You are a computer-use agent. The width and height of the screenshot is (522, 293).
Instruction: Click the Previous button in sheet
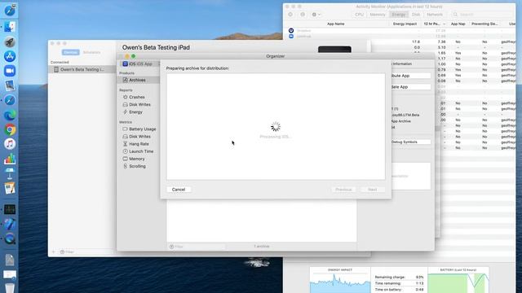(343, 190)
